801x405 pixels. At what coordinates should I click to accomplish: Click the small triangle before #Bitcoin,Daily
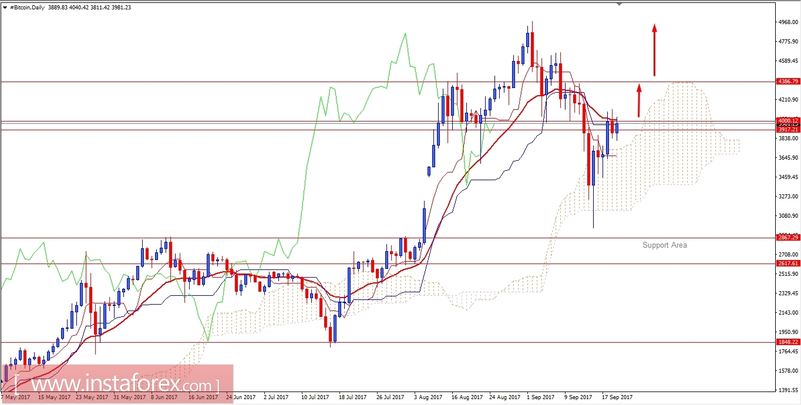point(5,7)
